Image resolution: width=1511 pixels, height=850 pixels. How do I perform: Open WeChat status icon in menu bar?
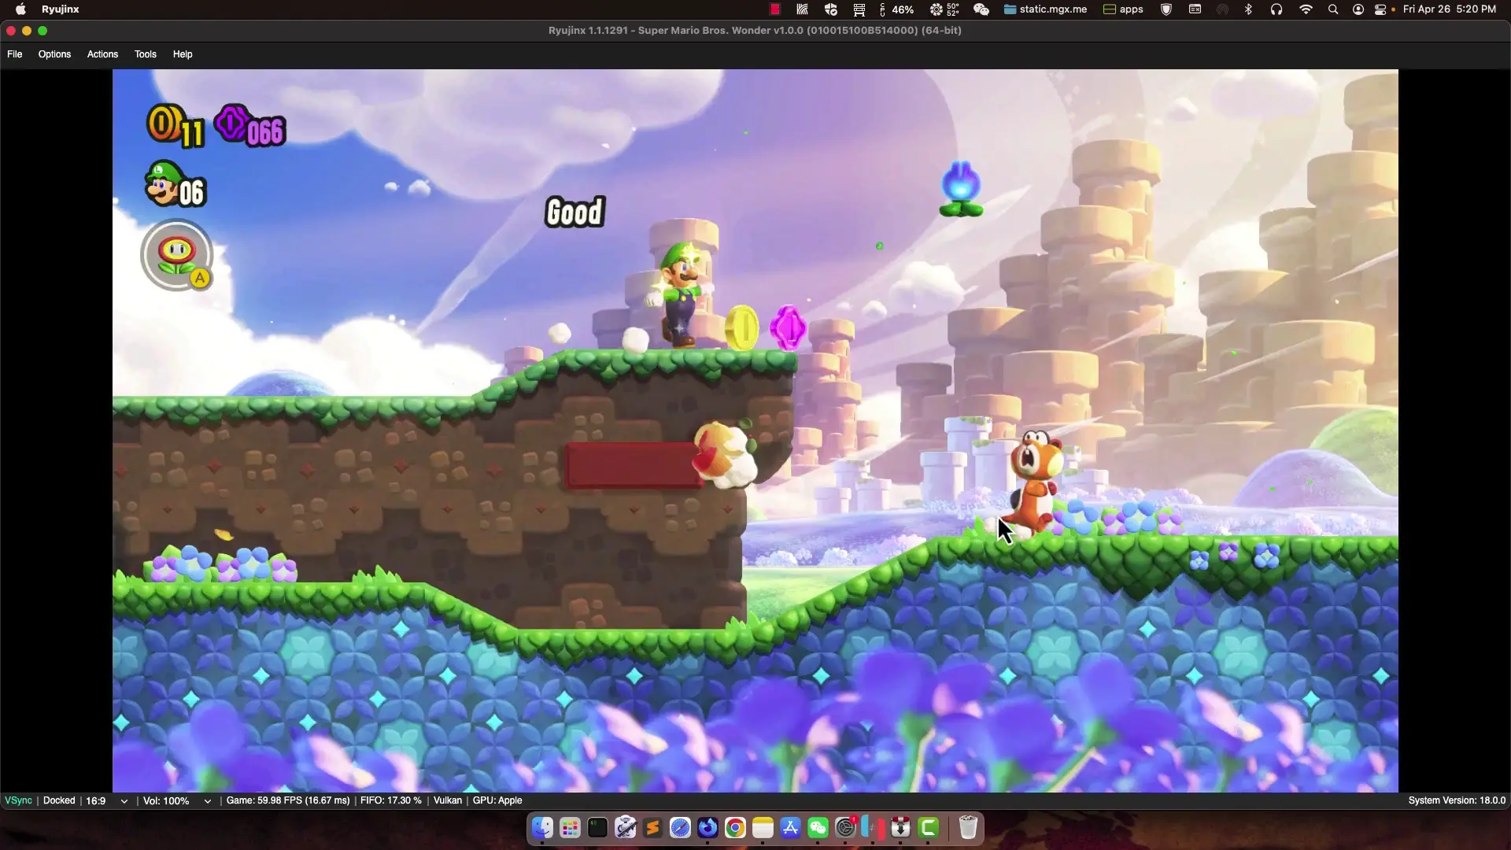click(x=981, y=9)
